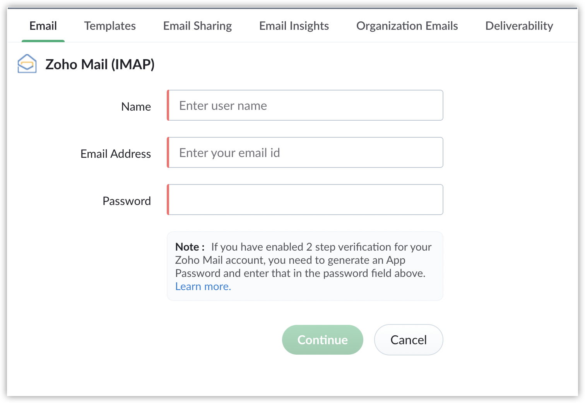Click the Password label text
The image size is (585, 403).
click(x=127, y=201)
